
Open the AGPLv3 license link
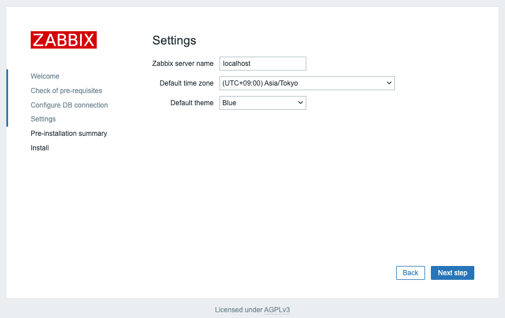pos(277,310)
